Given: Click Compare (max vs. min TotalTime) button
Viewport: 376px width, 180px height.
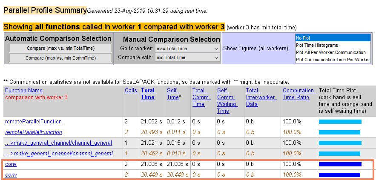Looking at the screenshot, I should click(x=60, y=48).
